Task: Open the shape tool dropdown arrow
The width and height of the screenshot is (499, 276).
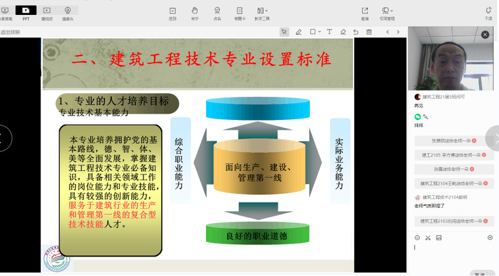Action: click(320, 32)
